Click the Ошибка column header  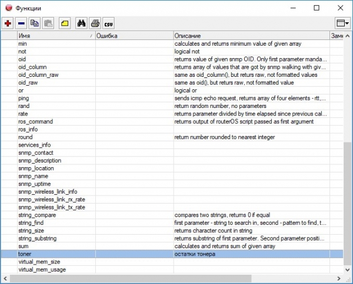click(134, 36)
